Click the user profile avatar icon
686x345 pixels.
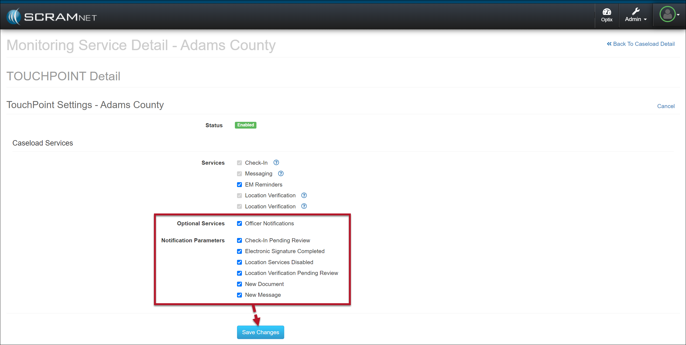coord(667,14)
